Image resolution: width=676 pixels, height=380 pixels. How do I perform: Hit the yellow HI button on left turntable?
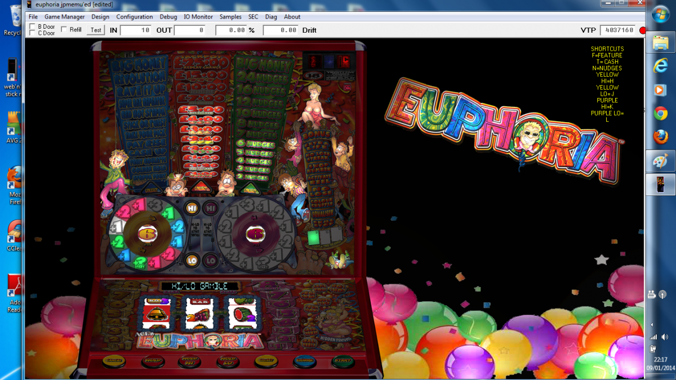pos(192,208)
